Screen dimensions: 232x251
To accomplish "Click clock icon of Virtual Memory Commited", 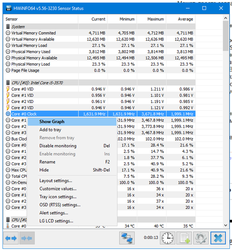I will pyautogui.click(x=8, y=33).
